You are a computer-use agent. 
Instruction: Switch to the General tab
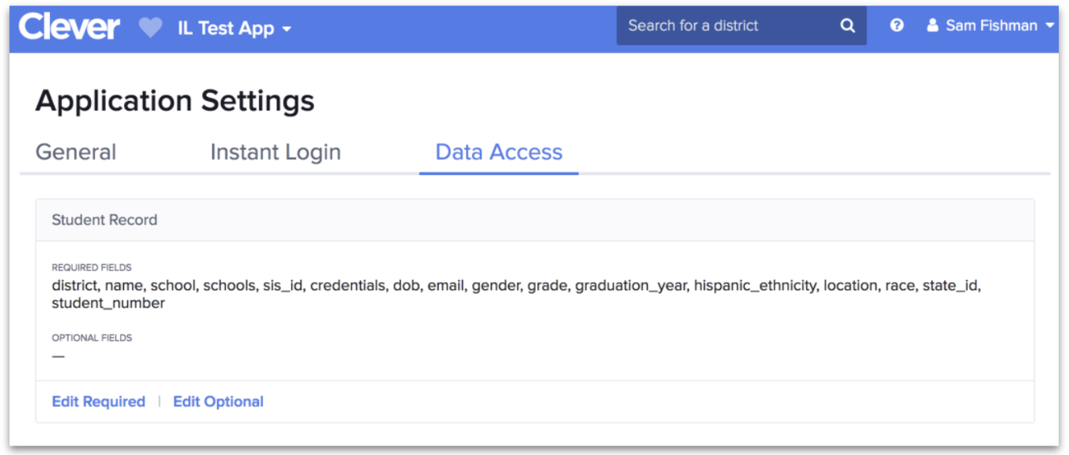tap(76, 152)
